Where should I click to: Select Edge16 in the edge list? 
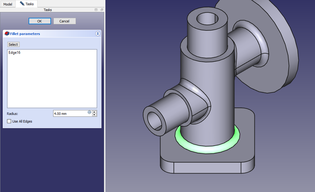[14, 53]
